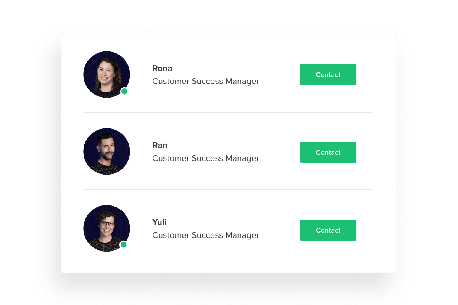Click the word Customer under Rona
458x305 pixels.
171,81
